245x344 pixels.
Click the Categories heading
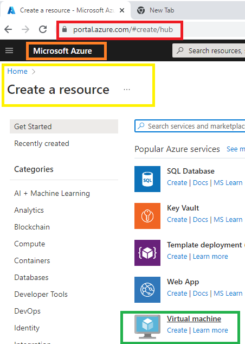[x=34, y=169]
